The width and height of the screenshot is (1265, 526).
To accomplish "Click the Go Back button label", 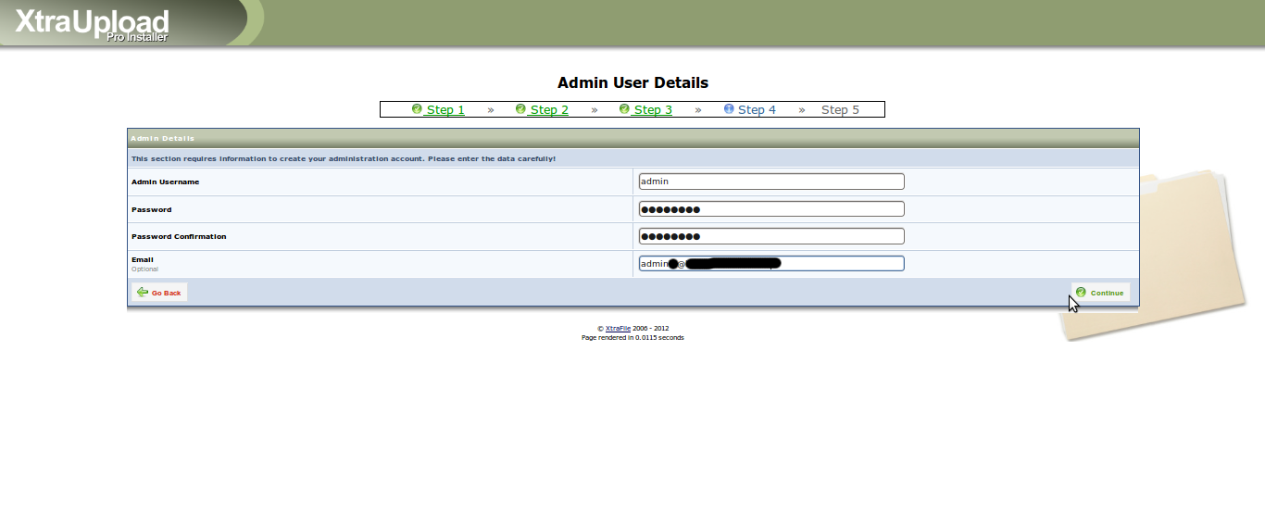I will [x=167, y=293].
